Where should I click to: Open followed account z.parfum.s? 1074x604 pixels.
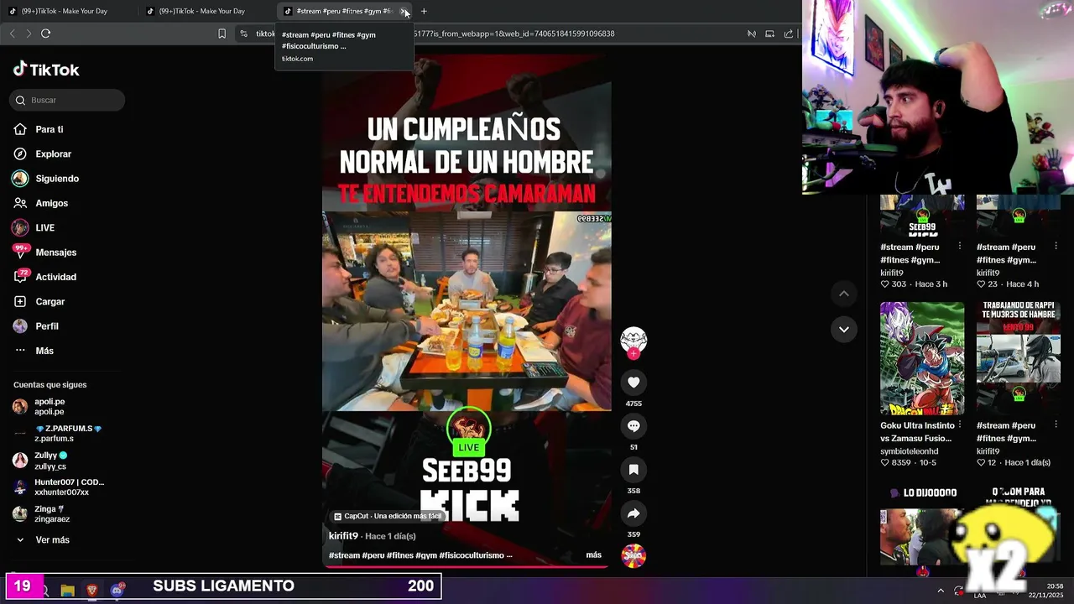pyautogui.click(x=59, y=434)
